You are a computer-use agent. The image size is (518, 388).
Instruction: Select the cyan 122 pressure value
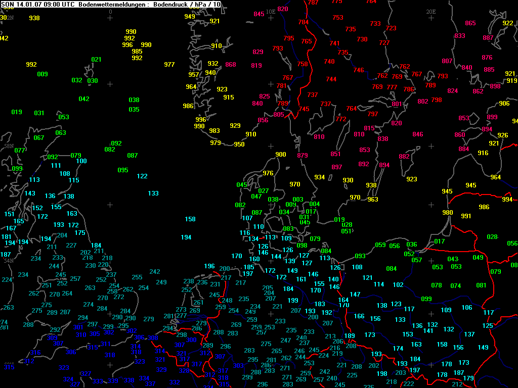point(142,176)
